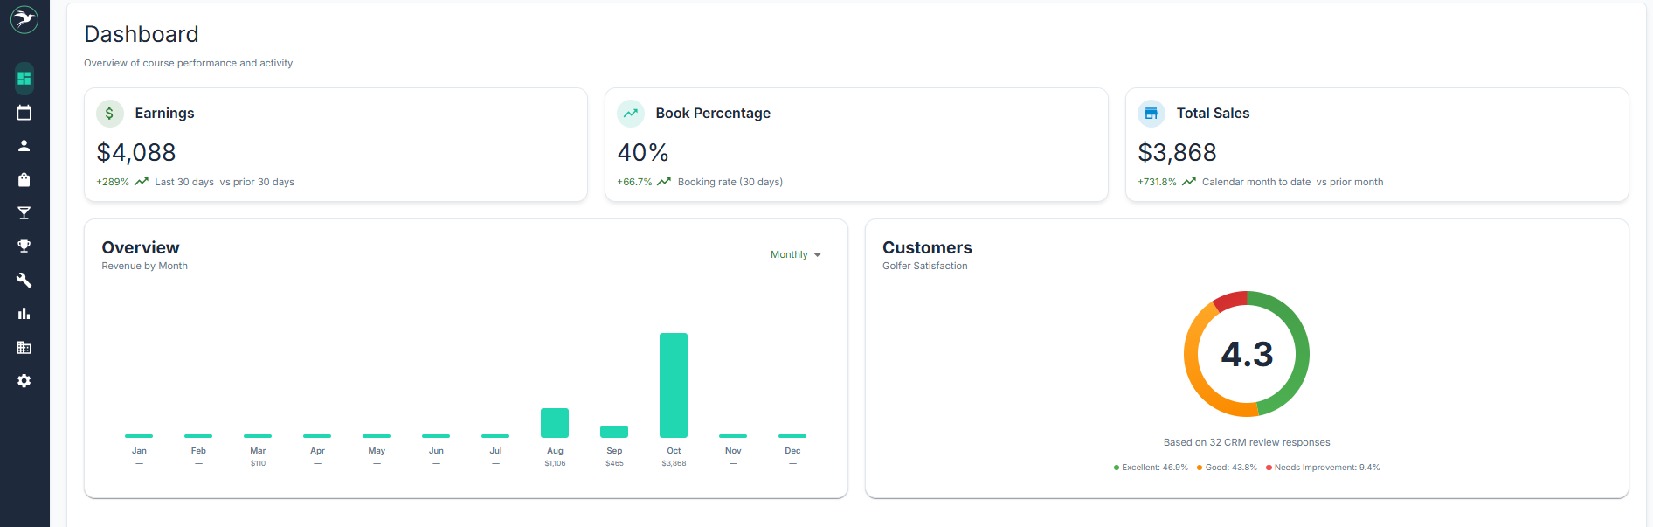Open the shopping bag icon in sidebar
The image size is (1653, 527).
24,179
